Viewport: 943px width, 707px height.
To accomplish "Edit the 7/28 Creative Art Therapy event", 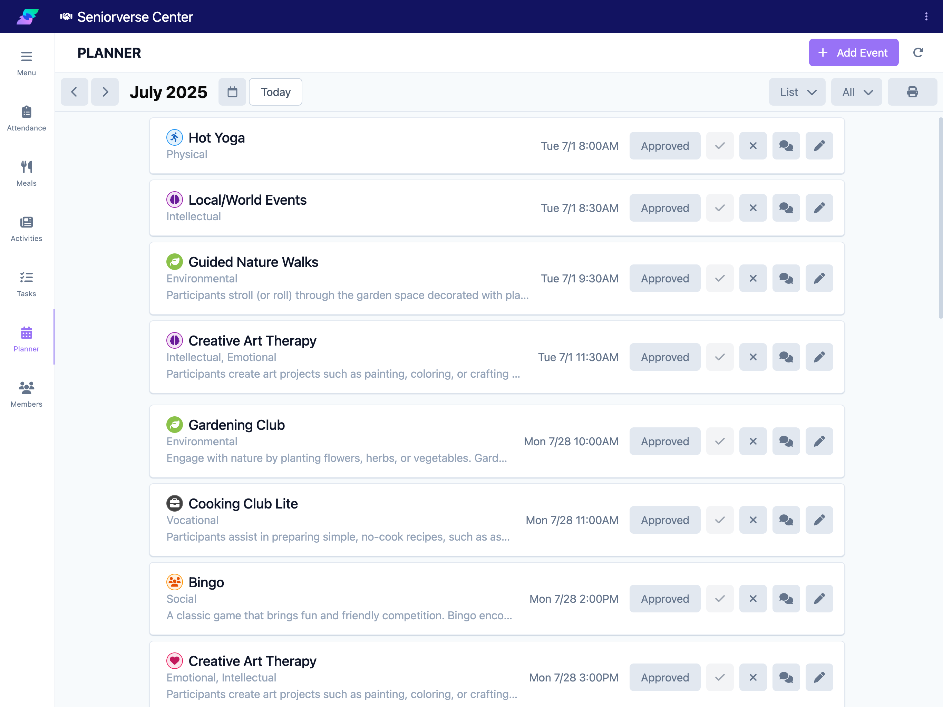I will (x=819, y=677).
